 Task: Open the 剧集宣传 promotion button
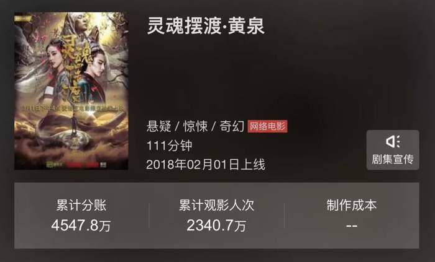click(x=393, y=150)
